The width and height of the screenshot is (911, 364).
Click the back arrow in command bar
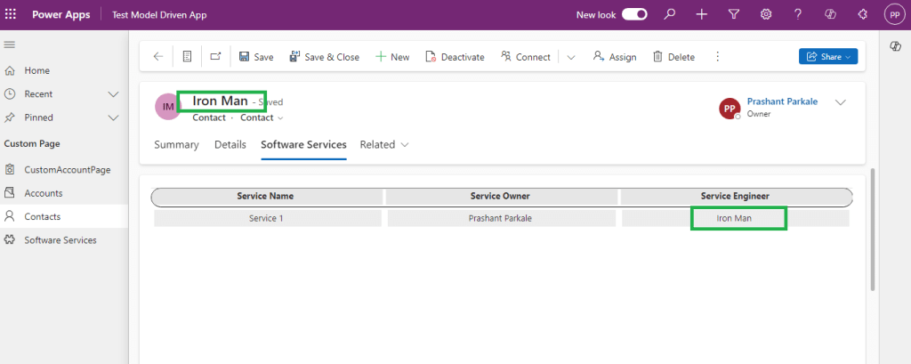point(158,56)
